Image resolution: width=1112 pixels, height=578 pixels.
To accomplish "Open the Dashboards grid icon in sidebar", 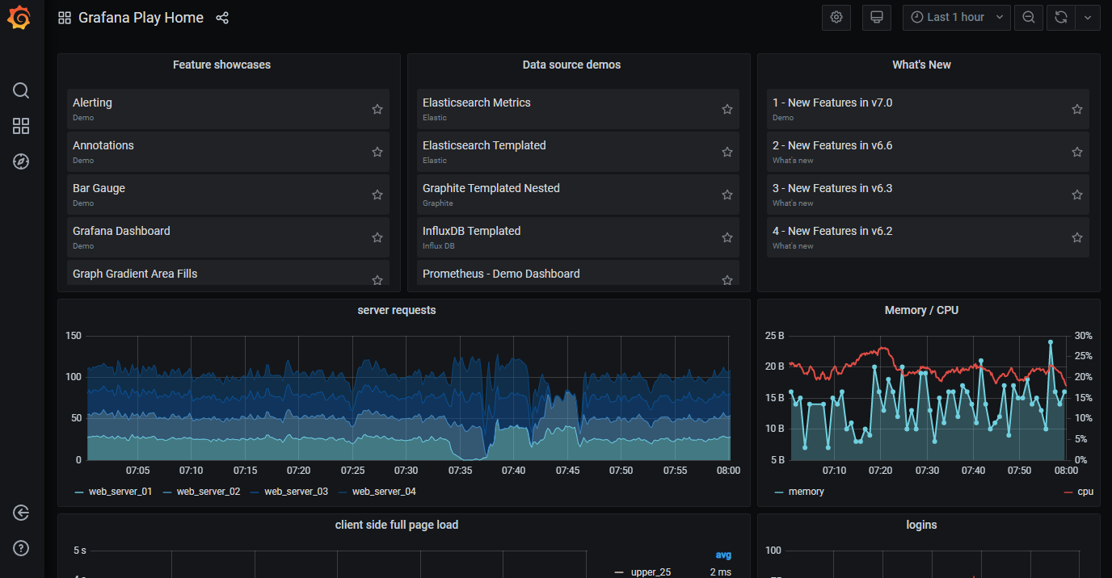I will (21, 126).
